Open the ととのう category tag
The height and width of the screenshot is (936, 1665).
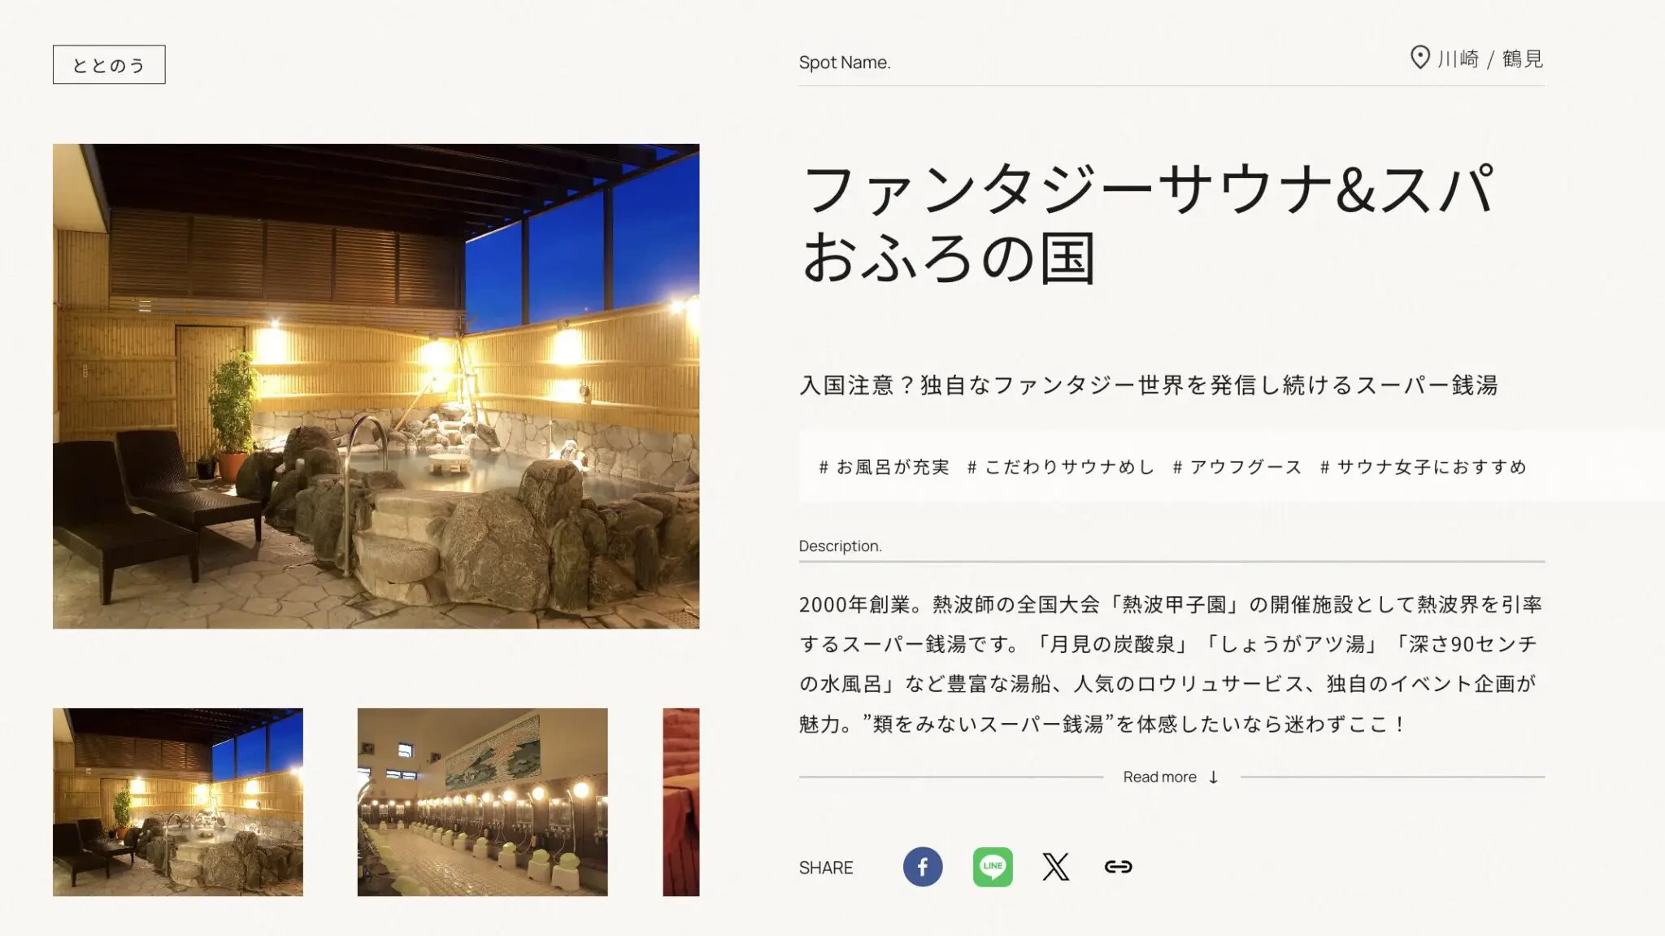pyautogui.click(x=109, y=64)
